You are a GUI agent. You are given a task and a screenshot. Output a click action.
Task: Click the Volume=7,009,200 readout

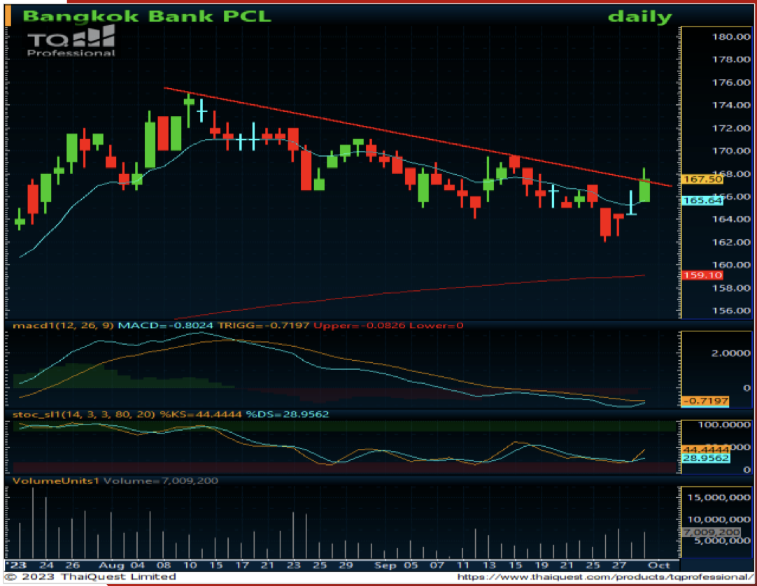(x=161, y=481)
